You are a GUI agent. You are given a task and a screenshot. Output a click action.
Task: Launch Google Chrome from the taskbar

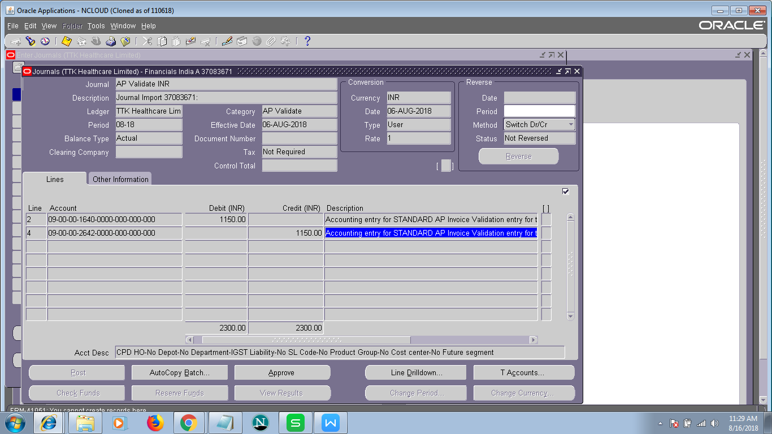[189, 423]
